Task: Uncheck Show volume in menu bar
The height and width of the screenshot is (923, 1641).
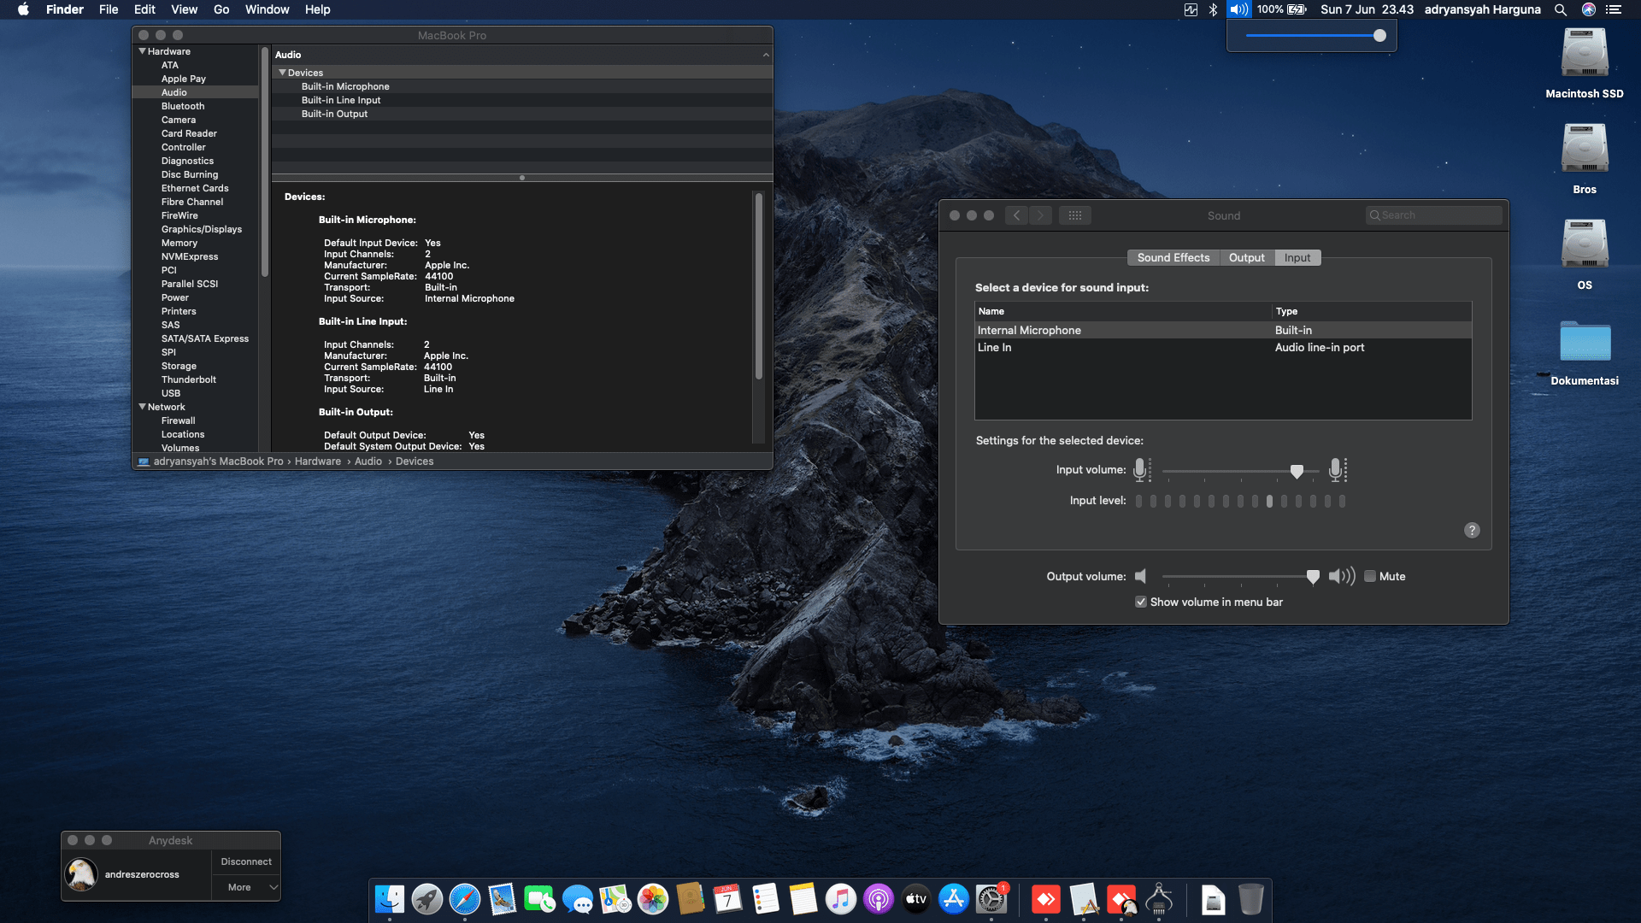Action: (x=1140, y=602)
